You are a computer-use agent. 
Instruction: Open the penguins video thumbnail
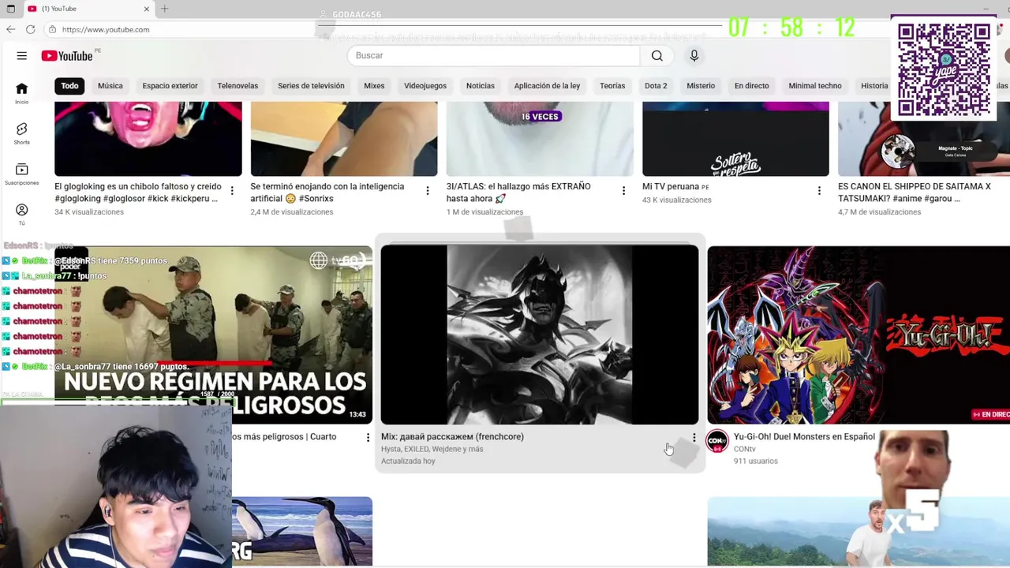tap(302, 531)
